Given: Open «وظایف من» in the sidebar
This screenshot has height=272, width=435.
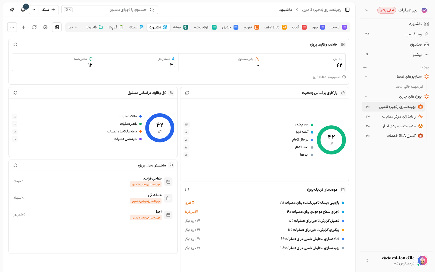Looking at the screenshot, I should tap(397, 34).
